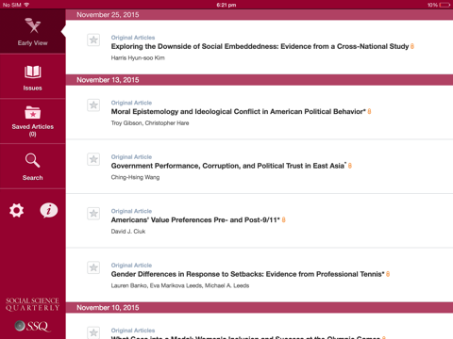The width and height of the screenshot is (453, 339).
Task: Open Americans' Value Preferences Pre- and Post-9/11 article
Action: pyautogui.click(x=195, y=220)
